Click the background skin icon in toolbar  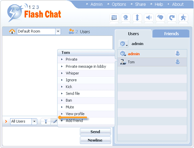(114, 18)
